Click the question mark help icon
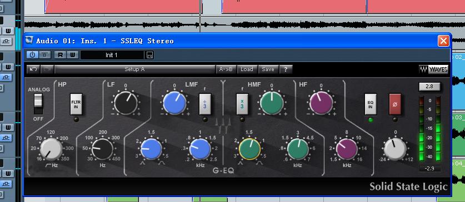The width and height of the screenshot is (465, 202). [x=286, y=69]
